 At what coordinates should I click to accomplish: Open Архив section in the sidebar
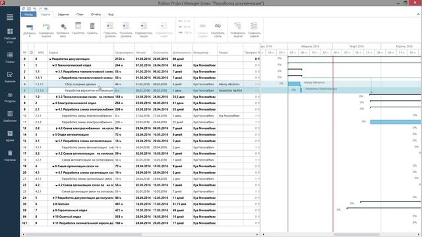point(10,136)
